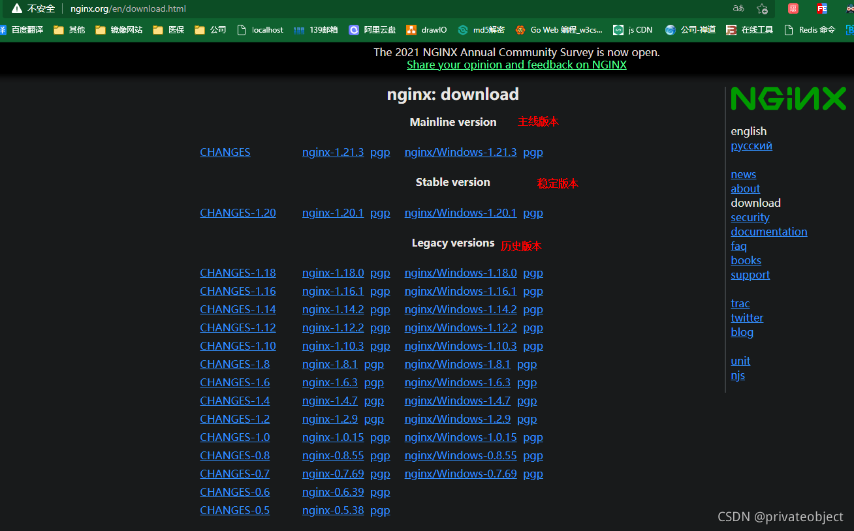Open the 百度翻译 bookmark
This screenshot has width=854, height=531.
click(x=22, y=30)
